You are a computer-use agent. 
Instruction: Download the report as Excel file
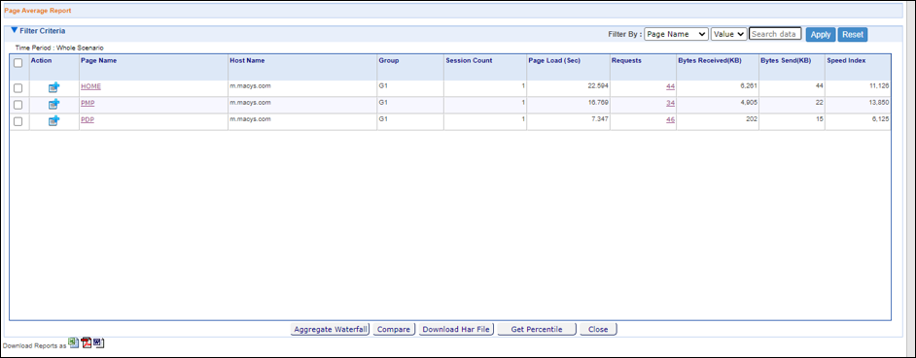pos(73,342)
